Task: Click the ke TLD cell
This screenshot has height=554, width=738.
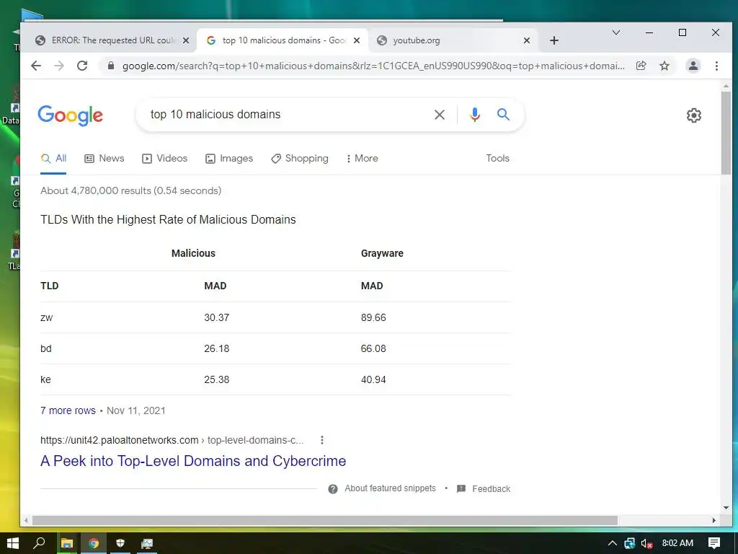Action: 45,379
